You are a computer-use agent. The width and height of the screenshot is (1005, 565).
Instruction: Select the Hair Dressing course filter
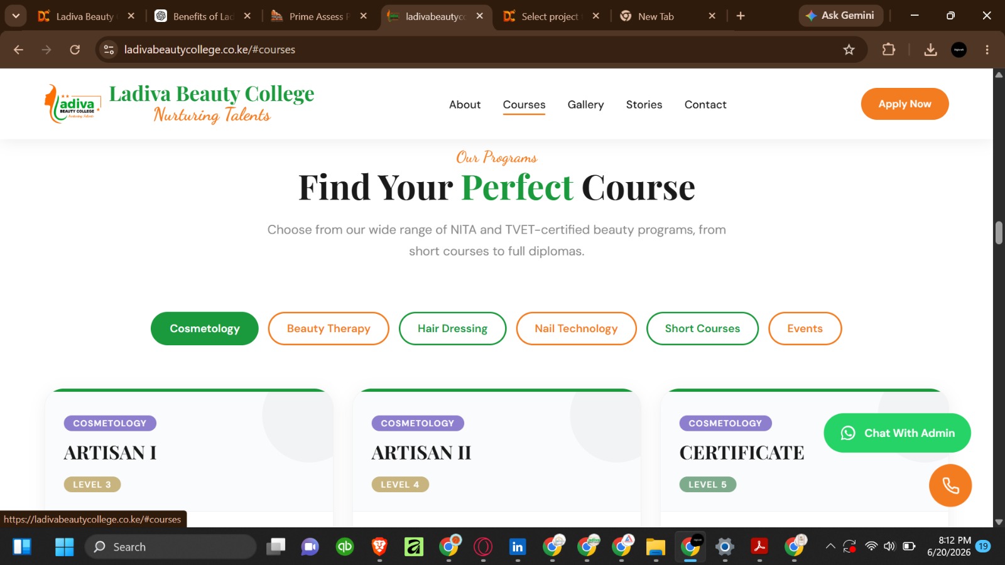pos(452,328)
